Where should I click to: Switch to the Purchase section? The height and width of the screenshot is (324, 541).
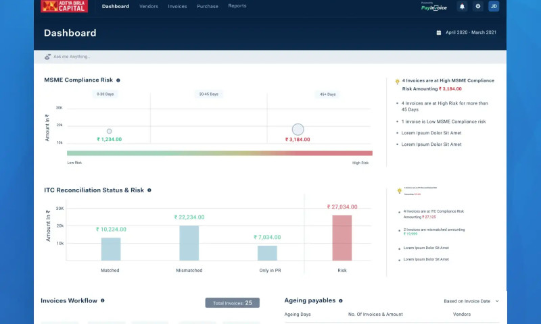click(208, 6)
